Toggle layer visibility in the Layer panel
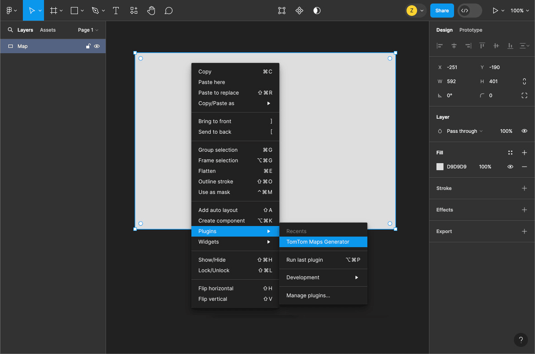 [x=524, y=131]
